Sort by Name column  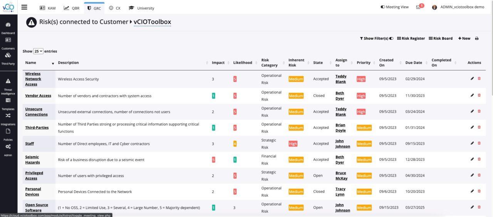point(40,63)
